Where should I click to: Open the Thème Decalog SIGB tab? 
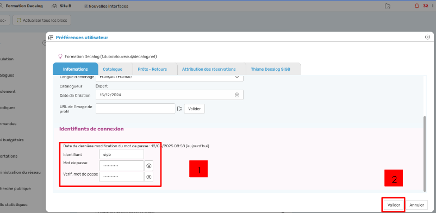click(271, 69)
